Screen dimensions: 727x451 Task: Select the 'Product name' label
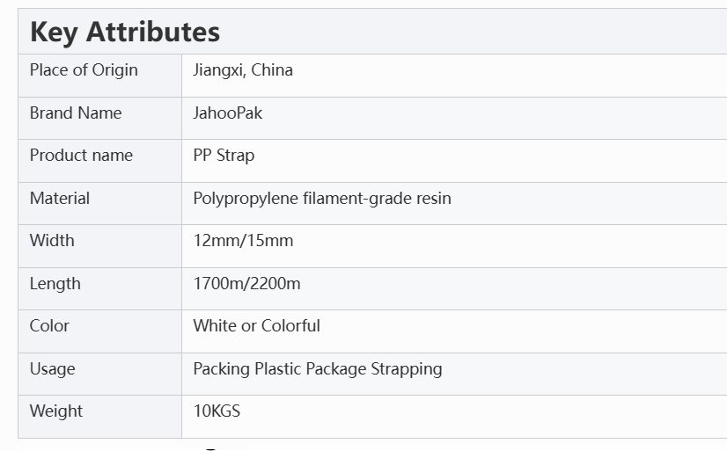click(81, 156)
